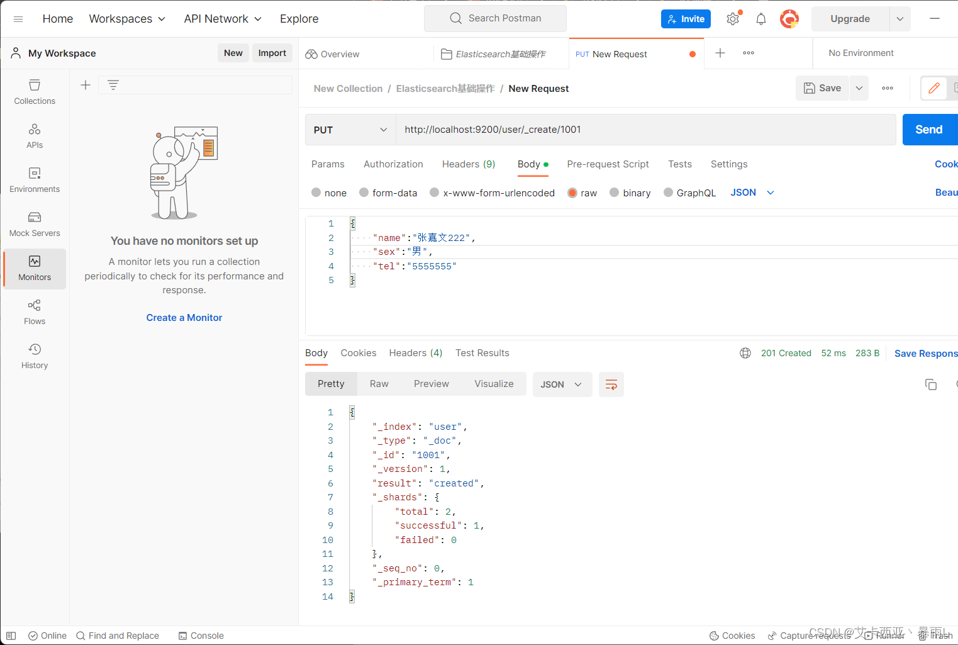Switch response view to Visualize
The height and width of the screenshot is (645, 958).
494,384
